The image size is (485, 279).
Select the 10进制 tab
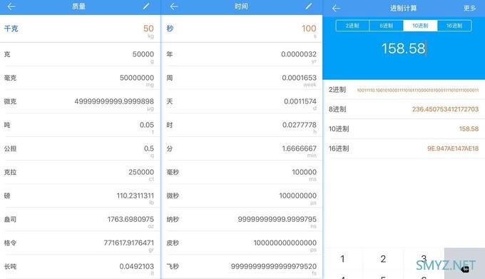420,26
